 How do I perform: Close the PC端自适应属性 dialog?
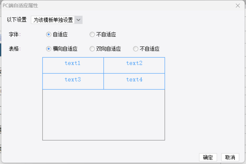(238, 6)
